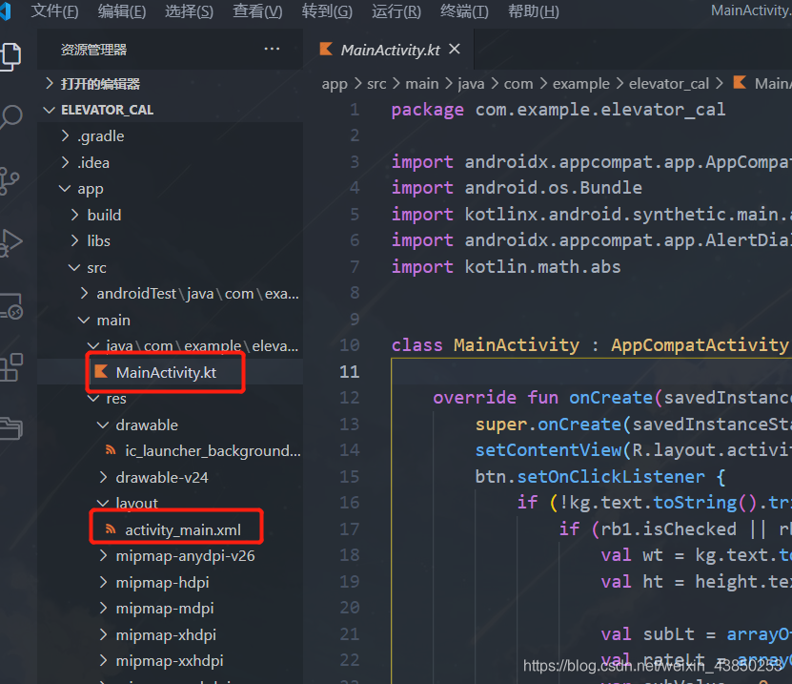
Task: Open the 运行(R) menu
Action: pyautogui.click(x=396, y=11)
